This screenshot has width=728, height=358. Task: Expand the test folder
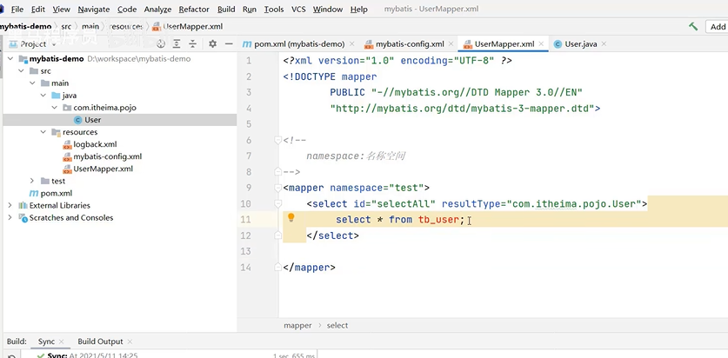click(x=32, y=181)
